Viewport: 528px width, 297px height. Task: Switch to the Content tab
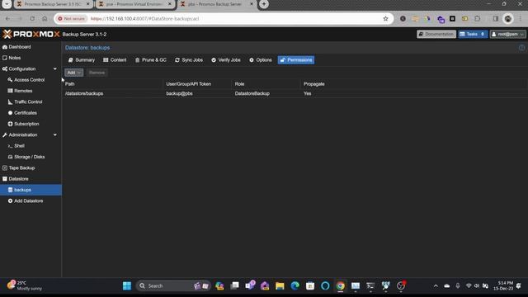(x=115, y=60)
